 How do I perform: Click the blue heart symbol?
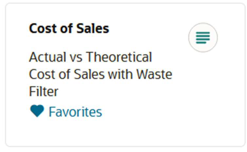[37, 111]
